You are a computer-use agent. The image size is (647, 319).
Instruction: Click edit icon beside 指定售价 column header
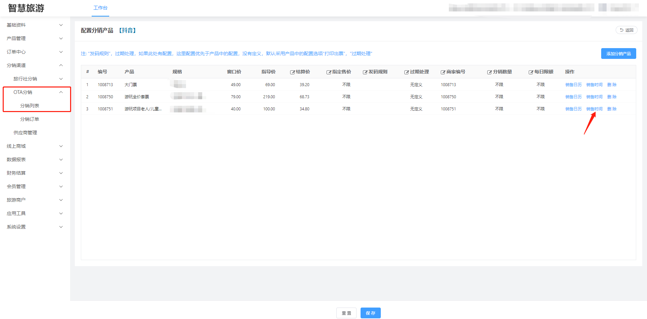tap(329, 72)
